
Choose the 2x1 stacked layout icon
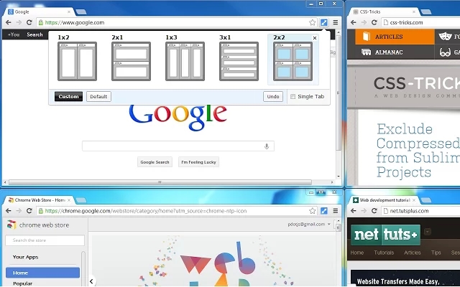click(131, 61)
